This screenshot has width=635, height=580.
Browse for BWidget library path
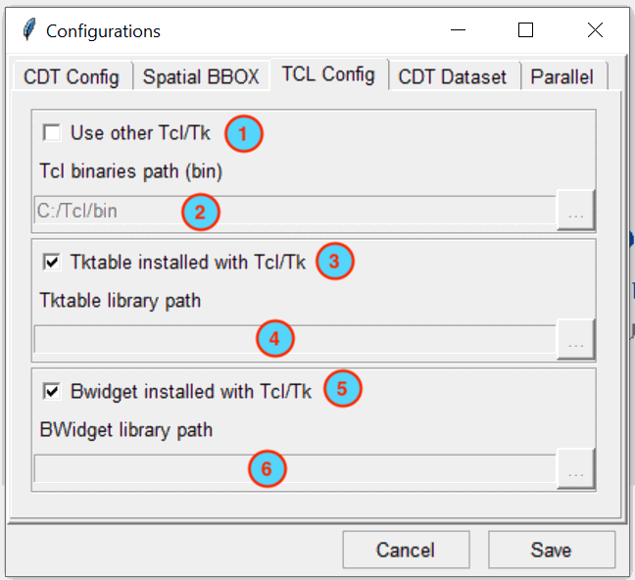[575, 468]
